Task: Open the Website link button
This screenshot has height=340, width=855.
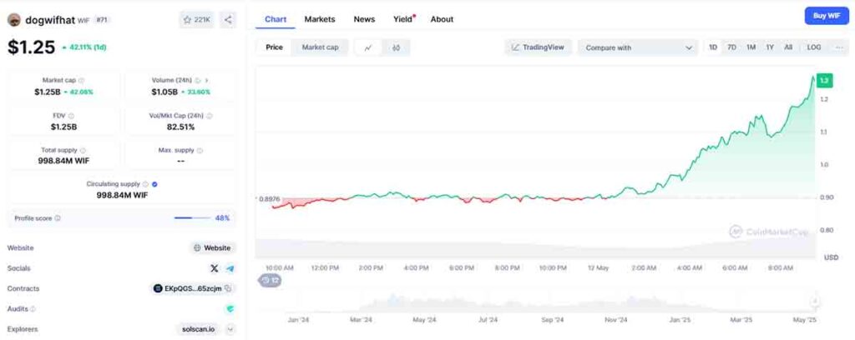Action: [213, 248]
